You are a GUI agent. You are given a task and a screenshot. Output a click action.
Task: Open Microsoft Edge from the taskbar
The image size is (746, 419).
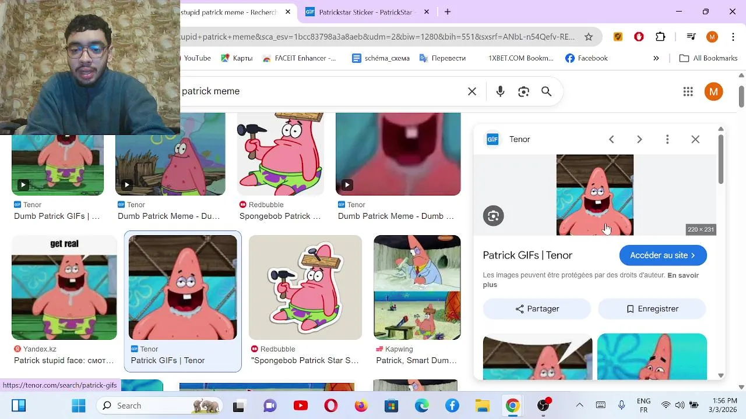tap(422, 406)
